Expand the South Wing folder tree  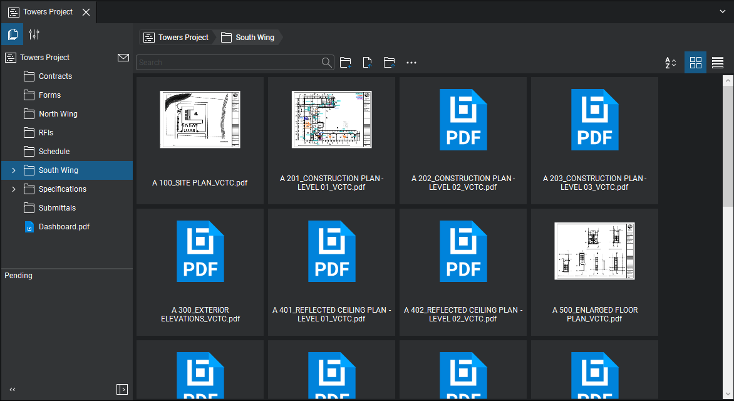point(14,170)
